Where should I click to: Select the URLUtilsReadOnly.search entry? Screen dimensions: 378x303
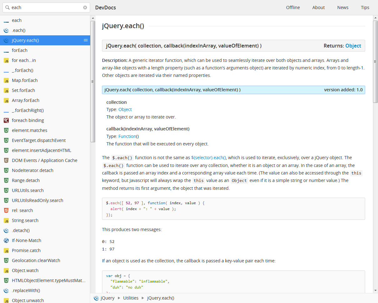click(x=45, y=200)
